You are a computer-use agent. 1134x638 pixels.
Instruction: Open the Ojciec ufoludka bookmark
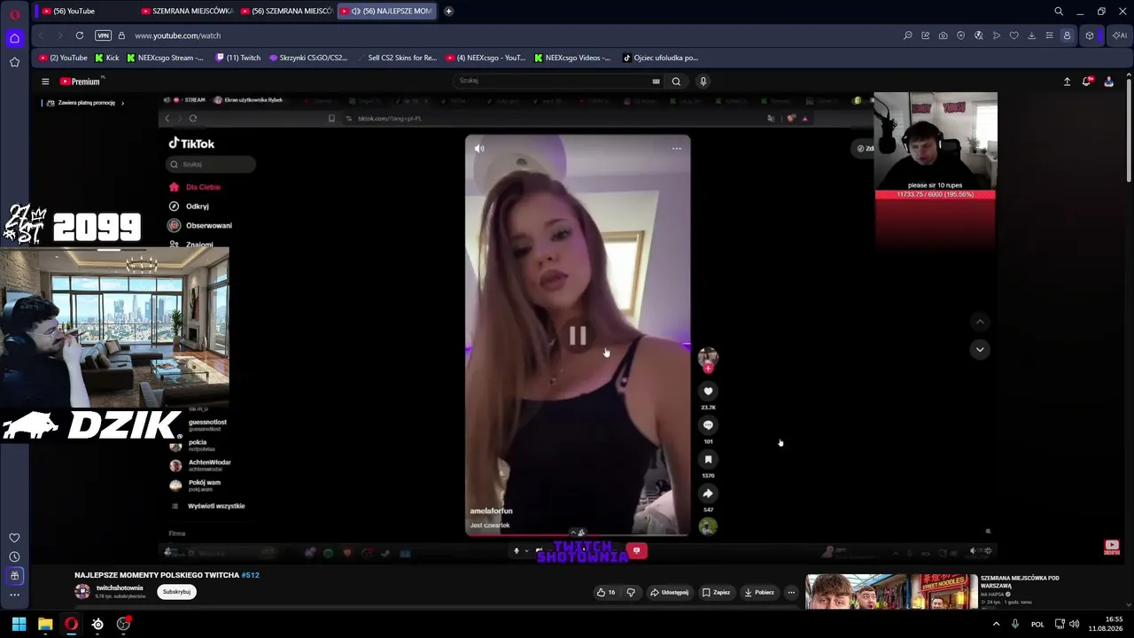[661, 58]
